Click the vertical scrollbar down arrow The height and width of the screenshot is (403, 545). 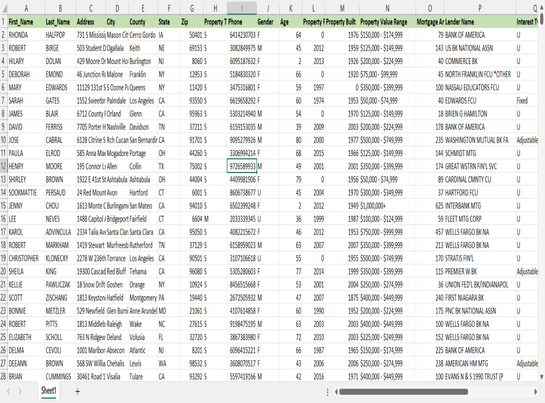click(541, 377)
